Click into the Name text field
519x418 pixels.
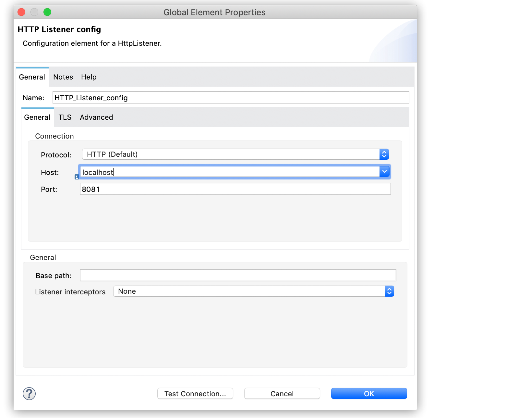(230, 97)
